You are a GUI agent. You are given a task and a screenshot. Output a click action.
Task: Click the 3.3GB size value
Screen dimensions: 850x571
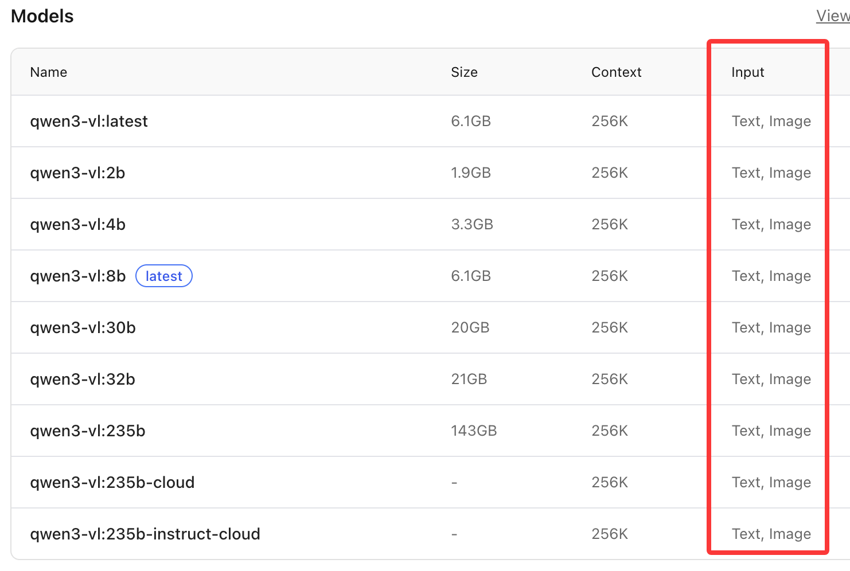[472, 225]
